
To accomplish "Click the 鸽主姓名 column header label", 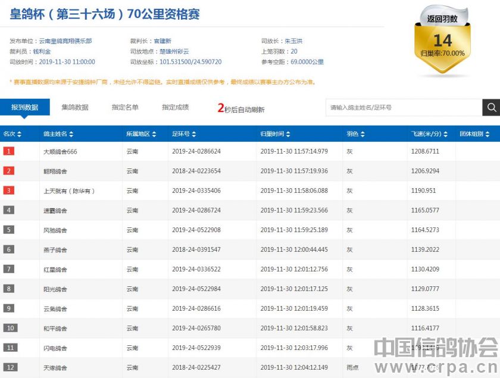I will 55,134.
